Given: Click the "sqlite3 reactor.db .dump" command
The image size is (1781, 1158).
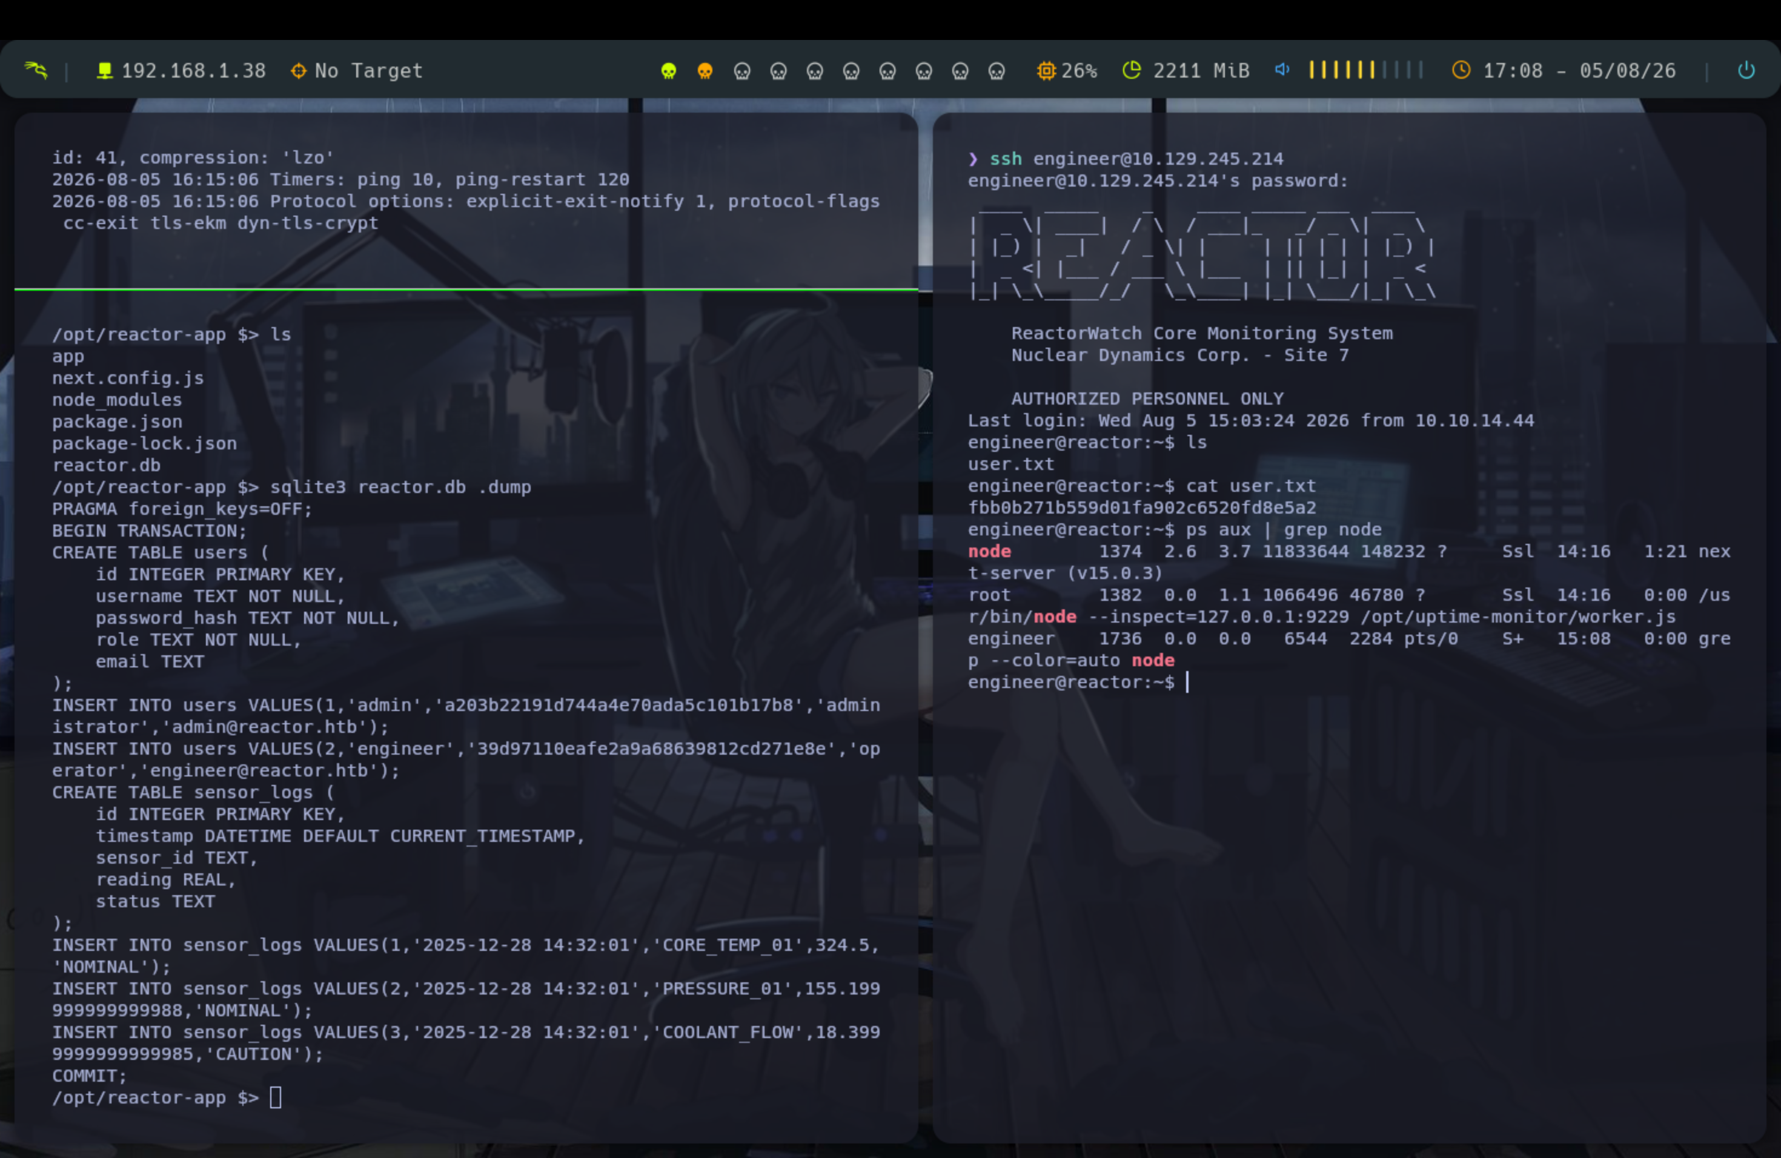Looking at the screenshot, I should [x=400, y=487].
